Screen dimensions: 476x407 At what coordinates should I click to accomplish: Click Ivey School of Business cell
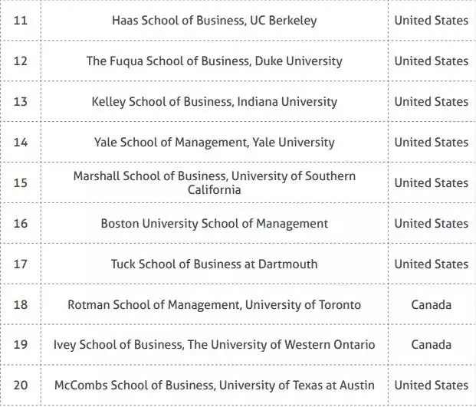click(x=214, y=345)
